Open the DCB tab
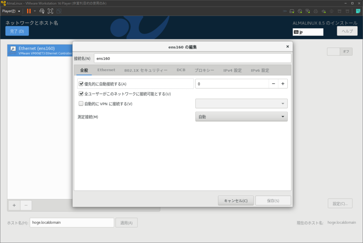The image size is (363, 243). [181, 70]
